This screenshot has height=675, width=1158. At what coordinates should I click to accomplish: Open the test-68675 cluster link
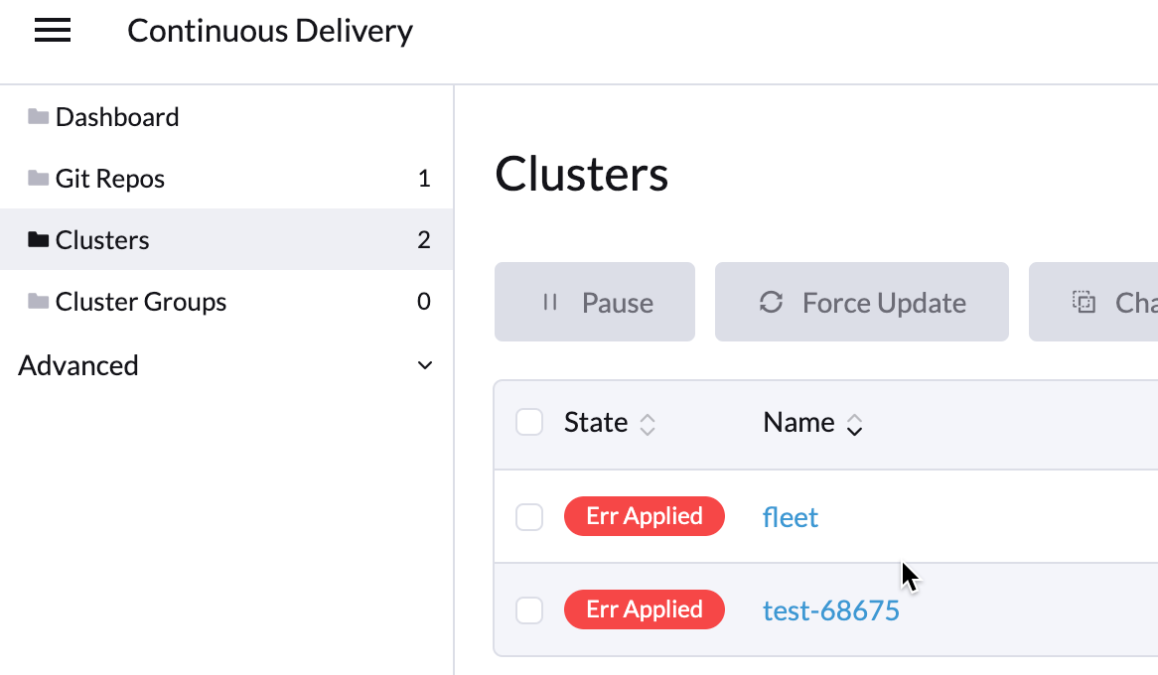pyautogui.click(x=831, y=609)
